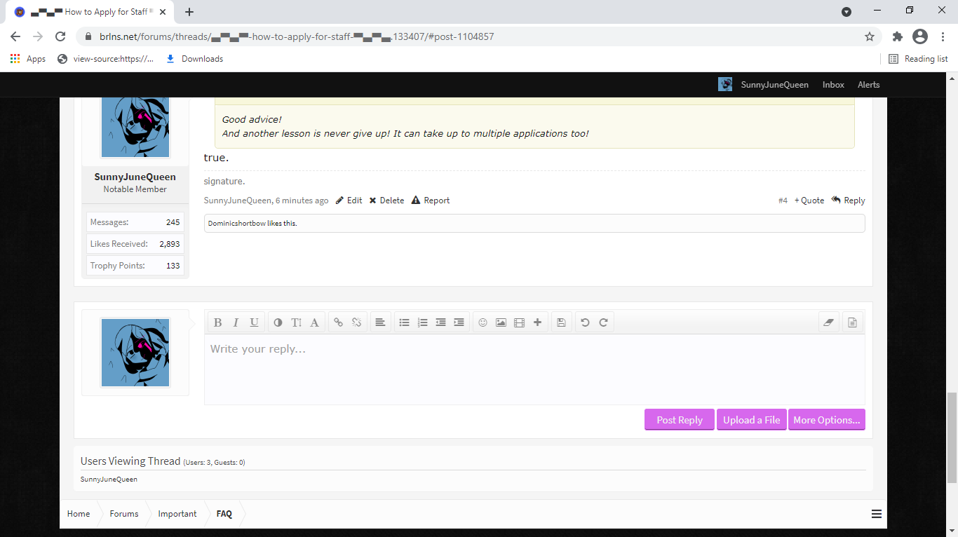
Task: Click the post author's avatar image
Action: click(135, 126)
